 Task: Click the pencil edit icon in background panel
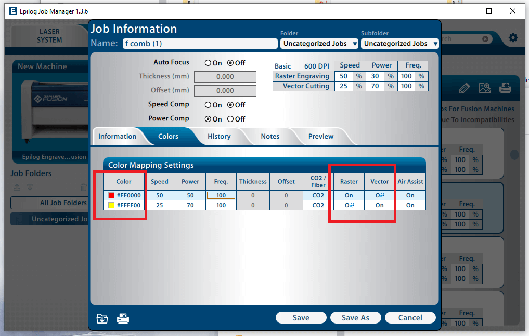pos(464,88)
